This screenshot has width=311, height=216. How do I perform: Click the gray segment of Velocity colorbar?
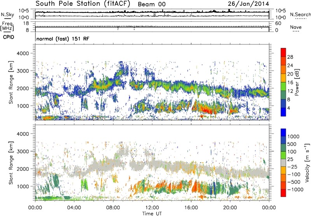[x=283, y=163]
